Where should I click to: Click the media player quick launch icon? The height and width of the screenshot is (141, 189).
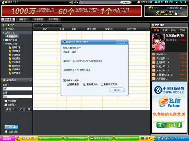click(x=28, y=138)
